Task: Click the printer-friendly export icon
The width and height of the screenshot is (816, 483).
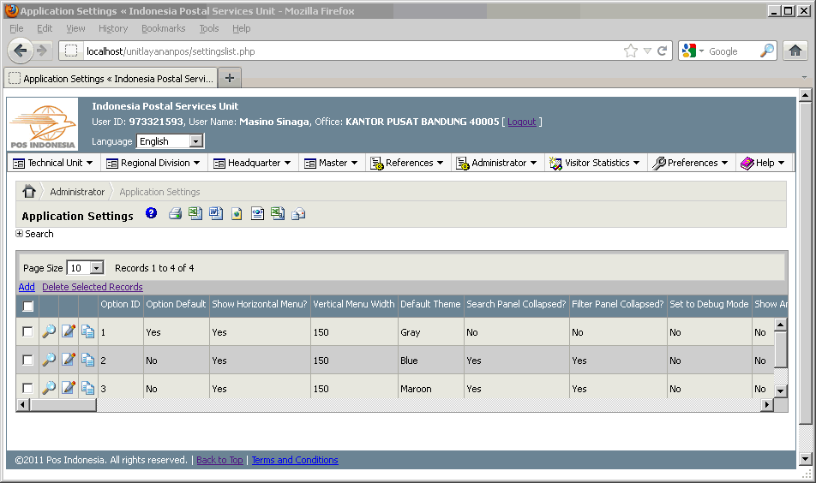Action: 175,214
